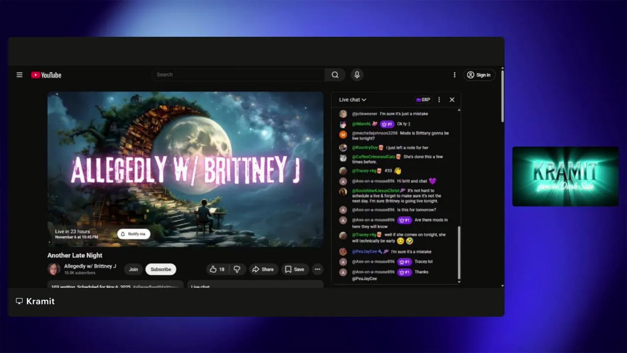This screenshot has width=627, height=353.
Task: Click the upcoming stream video thumbnail
Action: coord(185,169)
